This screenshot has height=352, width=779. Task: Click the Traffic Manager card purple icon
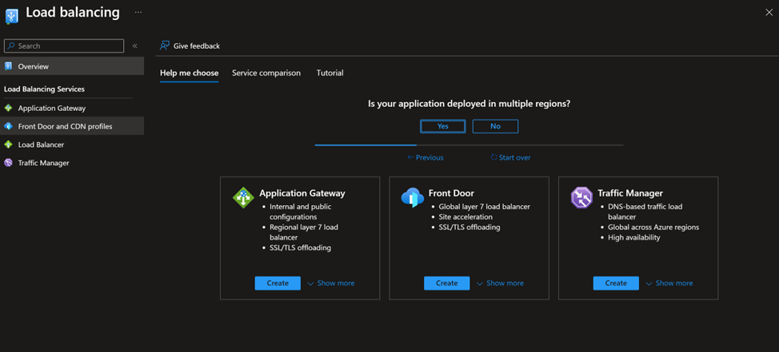point(581,198)
